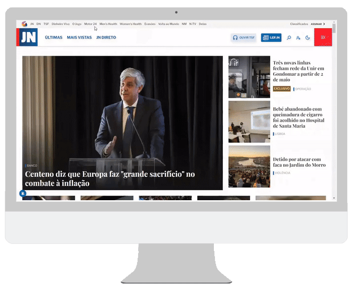The height and width of the screenshot is (291, 352).
Task: Click the user account icon
Action: coord(298,38)
